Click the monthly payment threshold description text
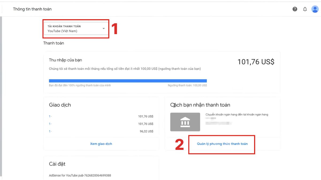321x180 pixels. coord(125,69)
